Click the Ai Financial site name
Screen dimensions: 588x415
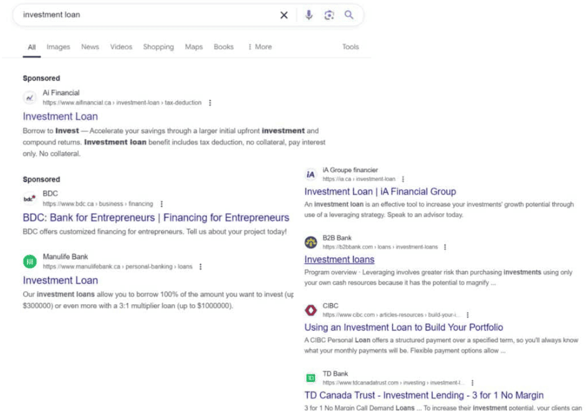[61, 93]
